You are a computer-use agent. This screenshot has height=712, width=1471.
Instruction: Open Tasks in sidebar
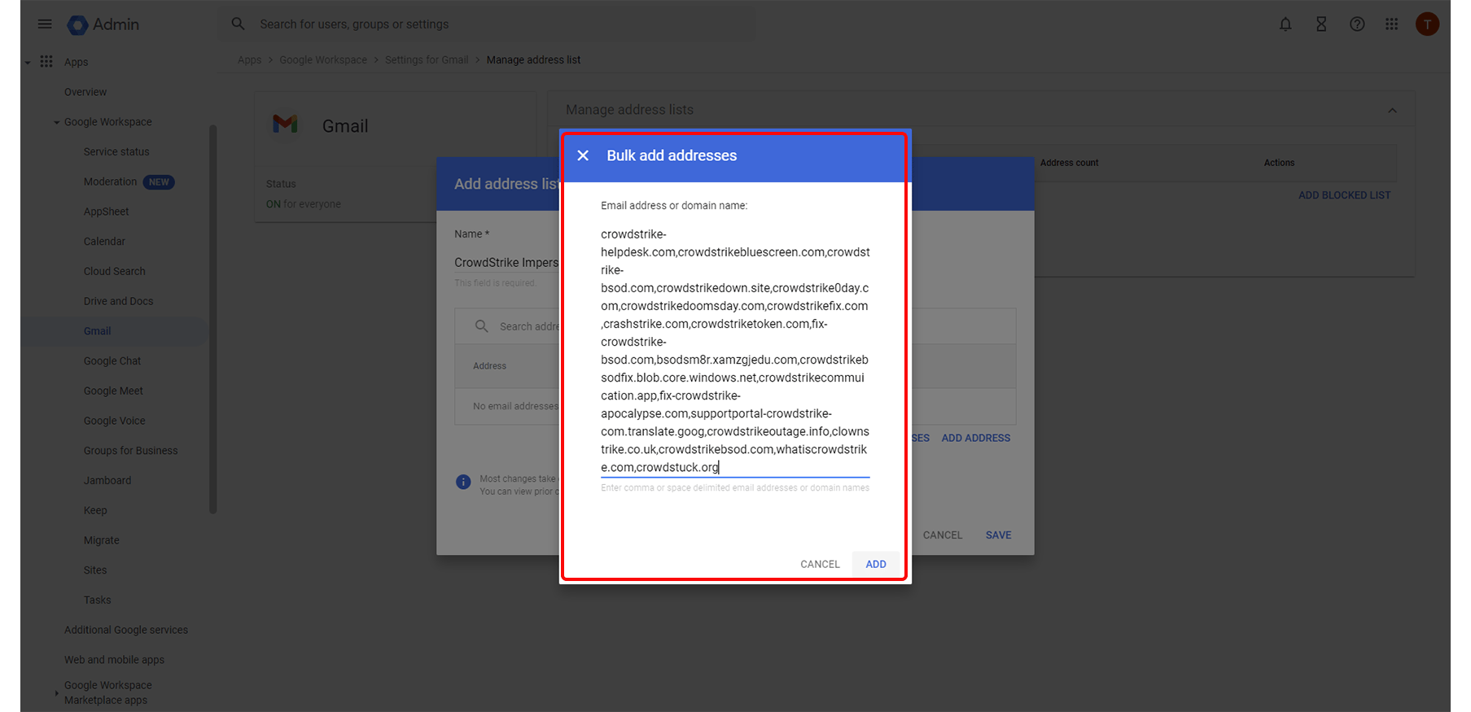tap(97, 601)
